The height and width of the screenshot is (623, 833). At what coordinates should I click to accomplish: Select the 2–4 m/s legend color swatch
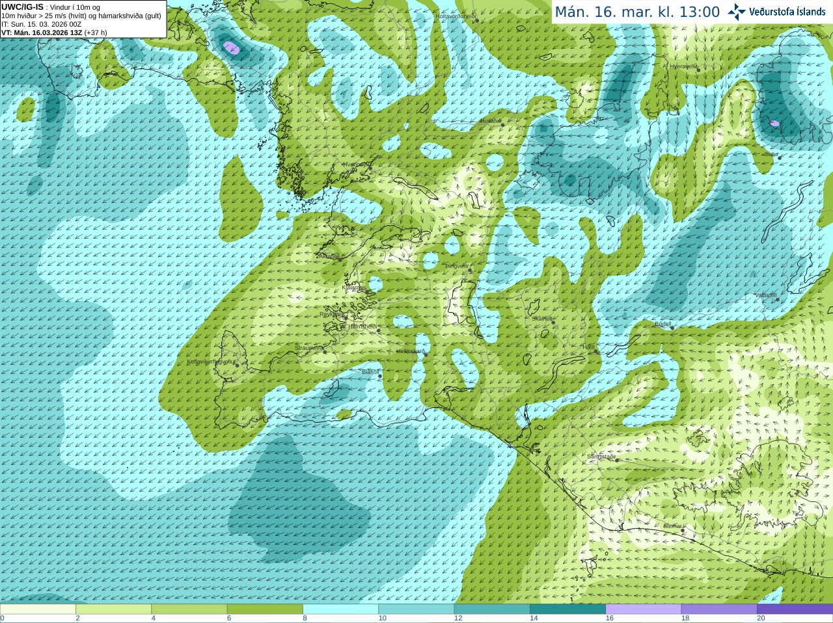tap(113, 609)
